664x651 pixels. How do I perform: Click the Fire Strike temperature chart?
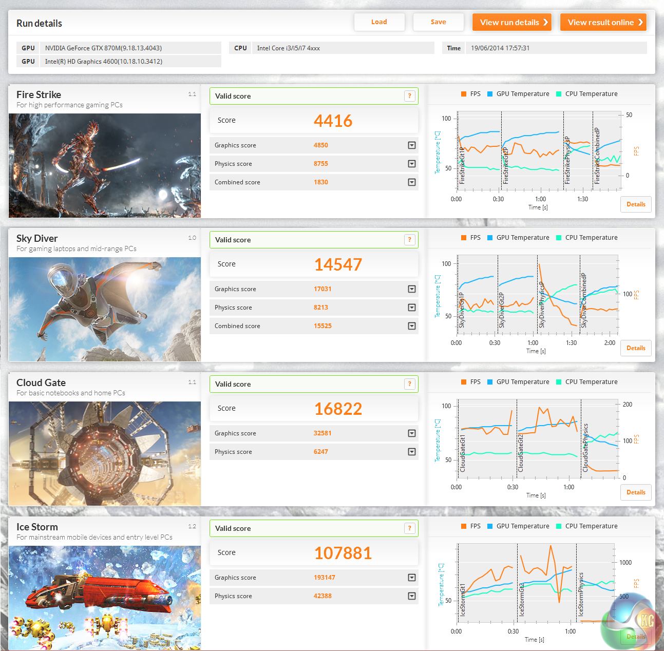(x=538, y=150)
